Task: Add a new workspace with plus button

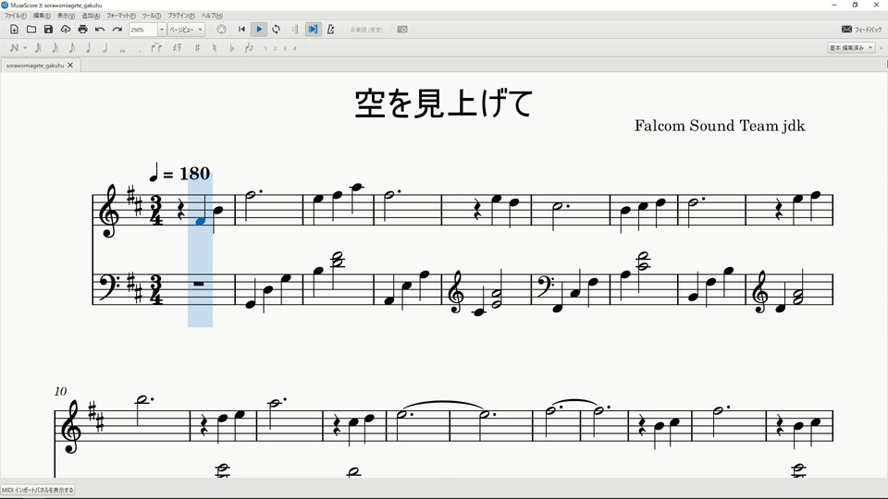Action: pyautogui.click(x=882, y=48)
